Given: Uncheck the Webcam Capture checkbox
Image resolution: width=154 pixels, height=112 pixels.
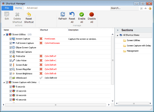Looking at the screenshot, I should point(11,52).
